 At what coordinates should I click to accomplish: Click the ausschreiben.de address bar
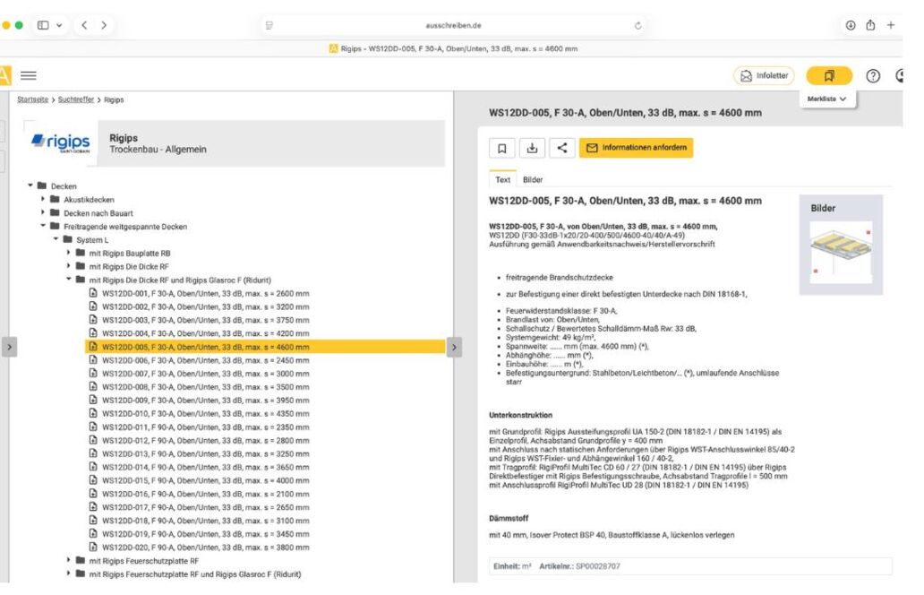pyautogui.click(x=454, y=25)
